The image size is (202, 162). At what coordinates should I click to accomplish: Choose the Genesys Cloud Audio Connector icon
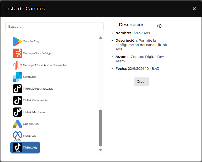pos(18,65)
